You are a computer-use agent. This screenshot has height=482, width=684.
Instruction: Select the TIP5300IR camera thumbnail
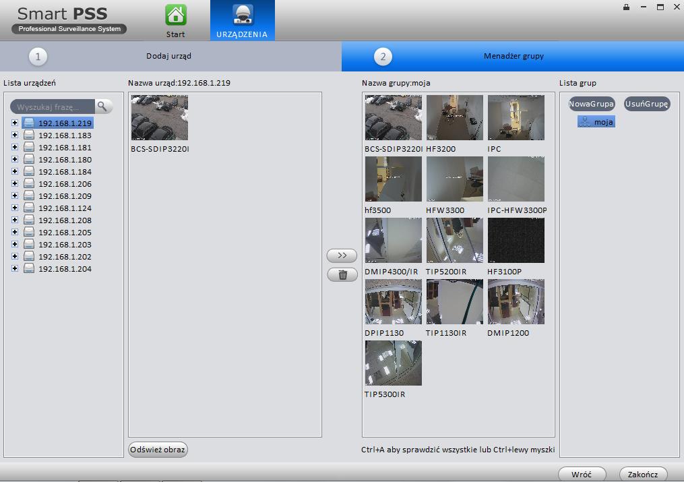point(394,363)
